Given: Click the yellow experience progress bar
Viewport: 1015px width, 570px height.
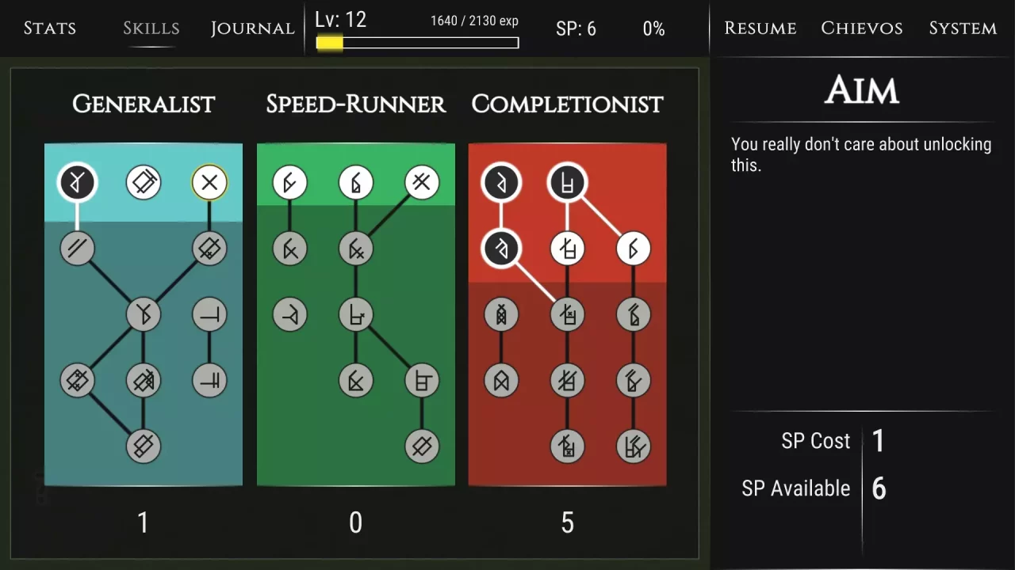Looking at the screenshot, I should (417, 43).
